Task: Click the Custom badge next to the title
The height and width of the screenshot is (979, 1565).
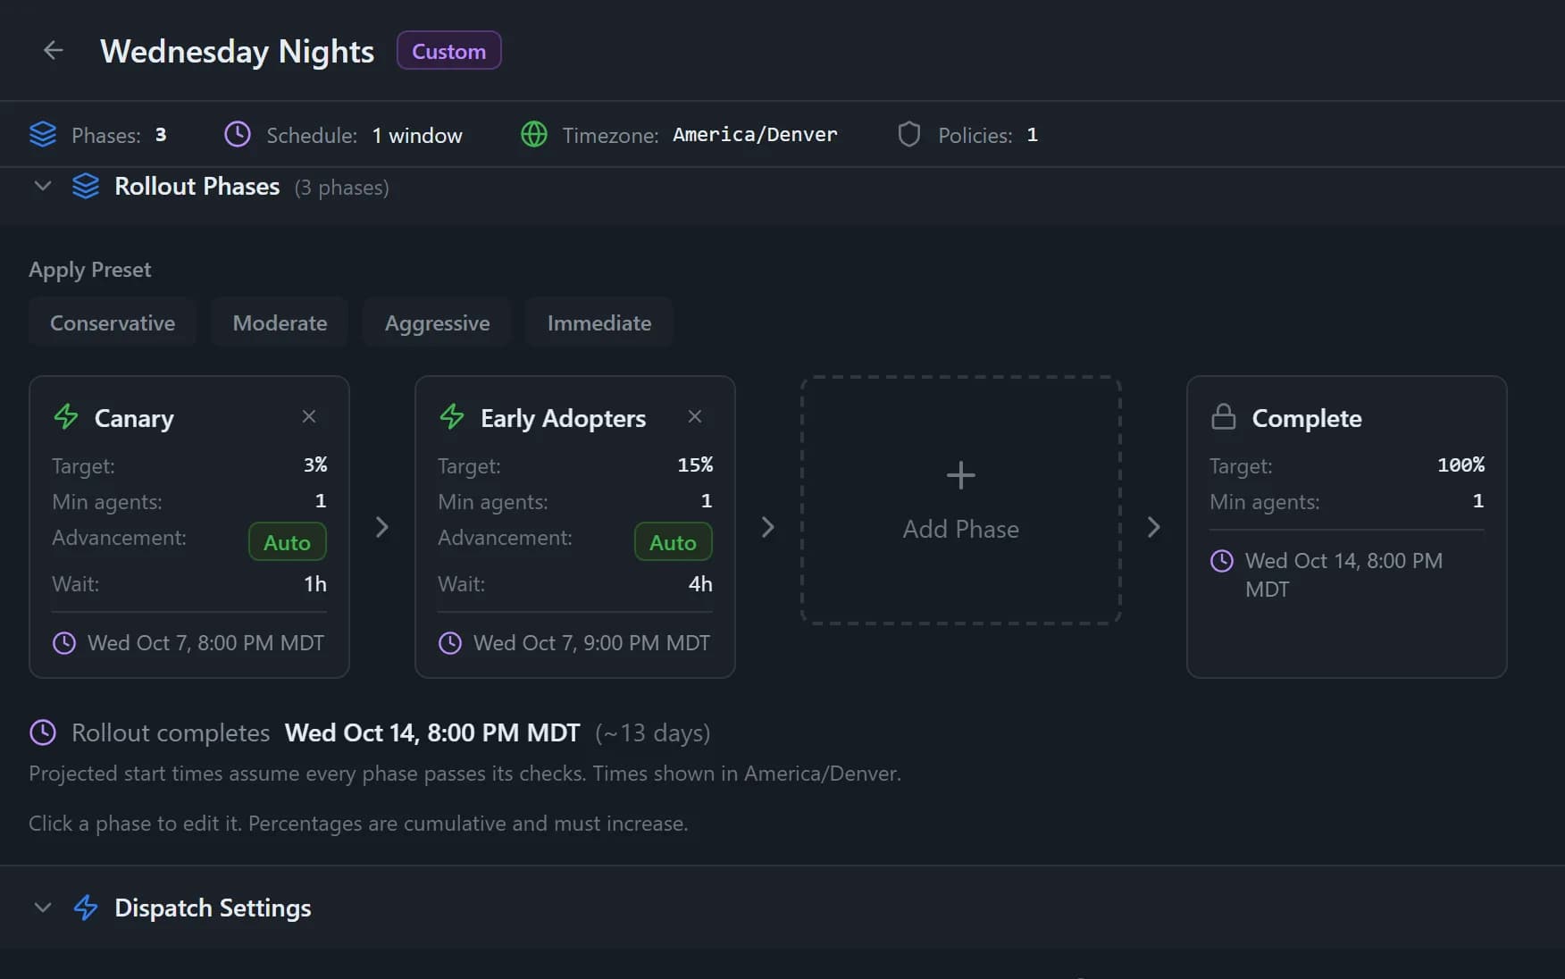Action: 448,51
